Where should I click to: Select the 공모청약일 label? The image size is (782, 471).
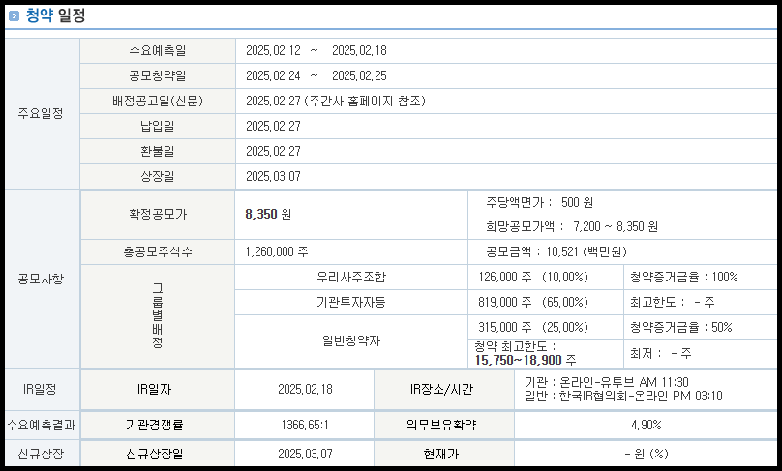point(158,75)
